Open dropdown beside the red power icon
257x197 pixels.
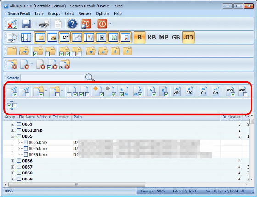click(x=110, y=23)
